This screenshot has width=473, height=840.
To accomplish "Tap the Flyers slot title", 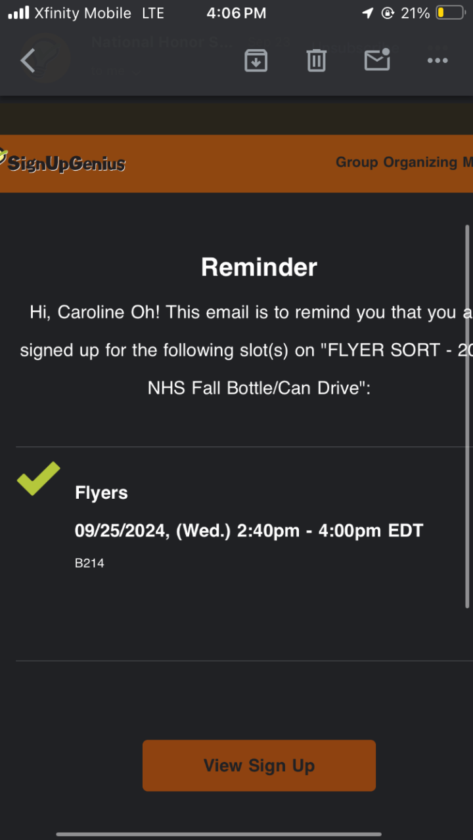I will point(101,493).
